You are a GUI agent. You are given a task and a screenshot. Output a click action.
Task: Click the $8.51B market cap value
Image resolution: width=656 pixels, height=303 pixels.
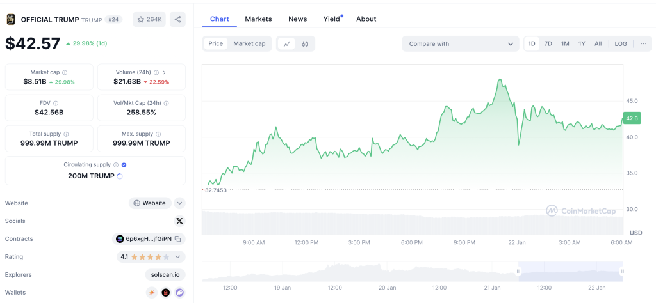pyautogui.click(x=35, y=82)
